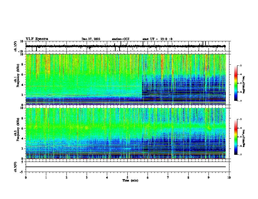Click the "-3" label on ch.2 colorbar
Viewport: 258px width, 199px height.
point(240,119)
